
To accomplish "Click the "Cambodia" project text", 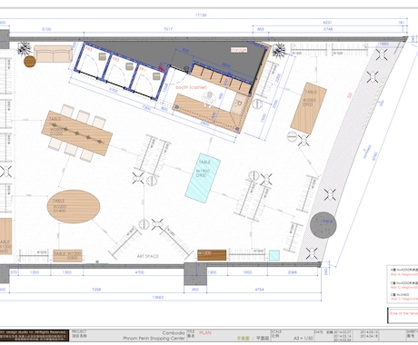I will pyautogui.click(x=174, y=333).
